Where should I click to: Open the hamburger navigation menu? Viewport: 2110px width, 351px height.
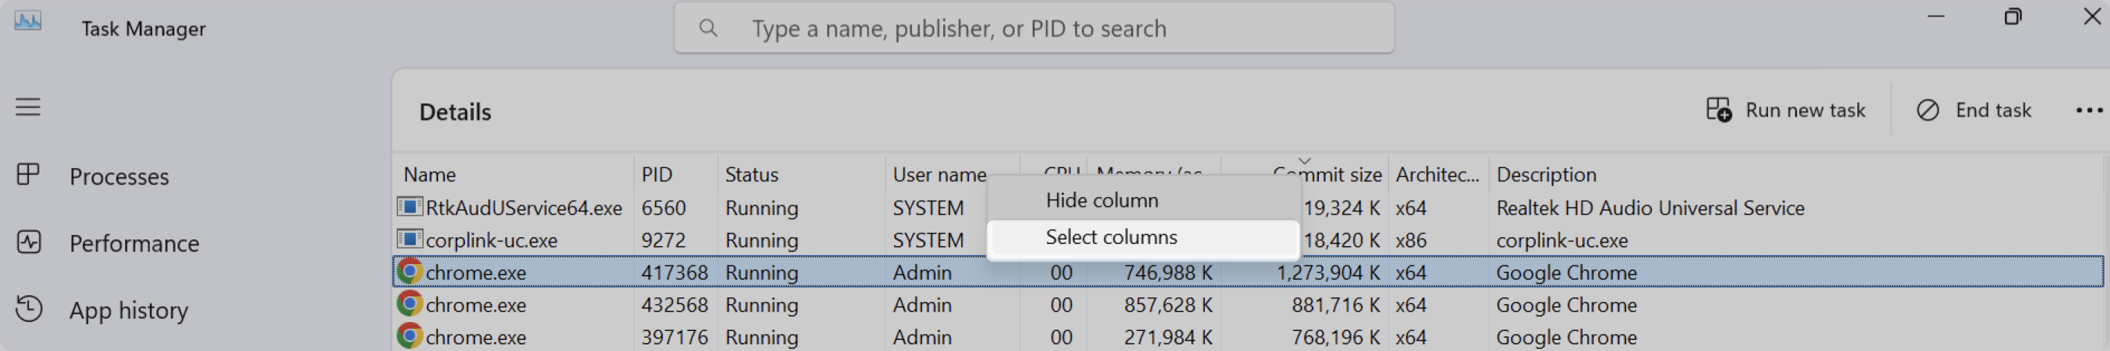(28, 107)
